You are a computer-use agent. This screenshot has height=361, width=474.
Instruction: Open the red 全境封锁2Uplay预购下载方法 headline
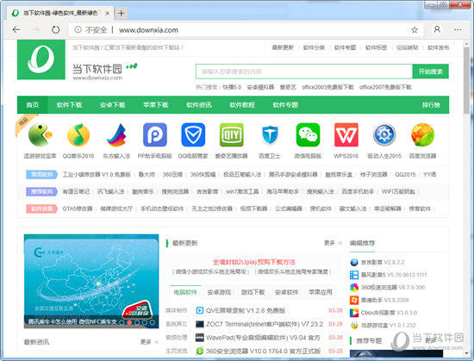254,262
